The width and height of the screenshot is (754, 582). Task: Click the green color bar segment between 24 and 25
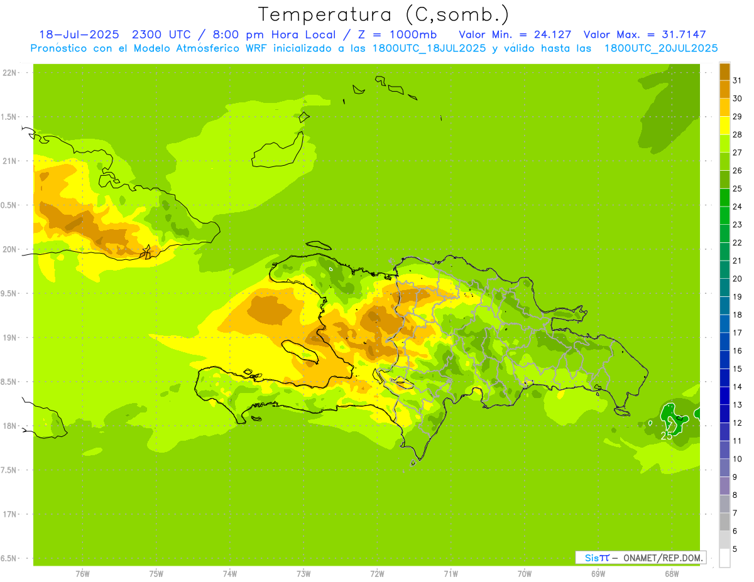tap(724, 198)
